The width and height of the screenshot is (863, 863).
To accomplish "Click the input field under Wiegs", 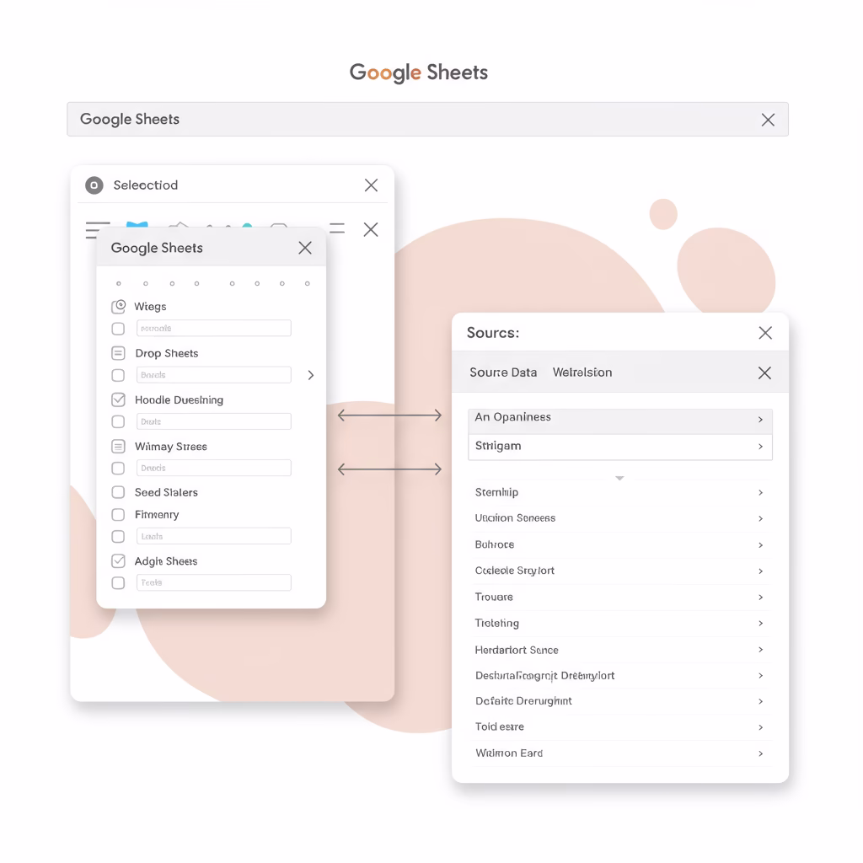I will (213, 328).
